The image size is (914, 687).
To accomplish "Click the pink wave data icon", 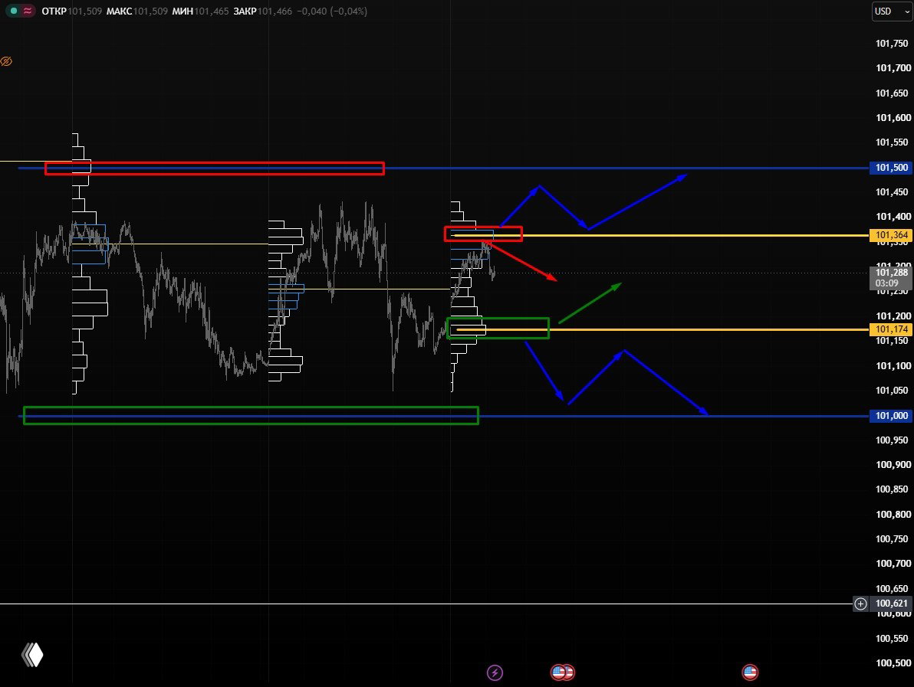I will pos(28,11).
